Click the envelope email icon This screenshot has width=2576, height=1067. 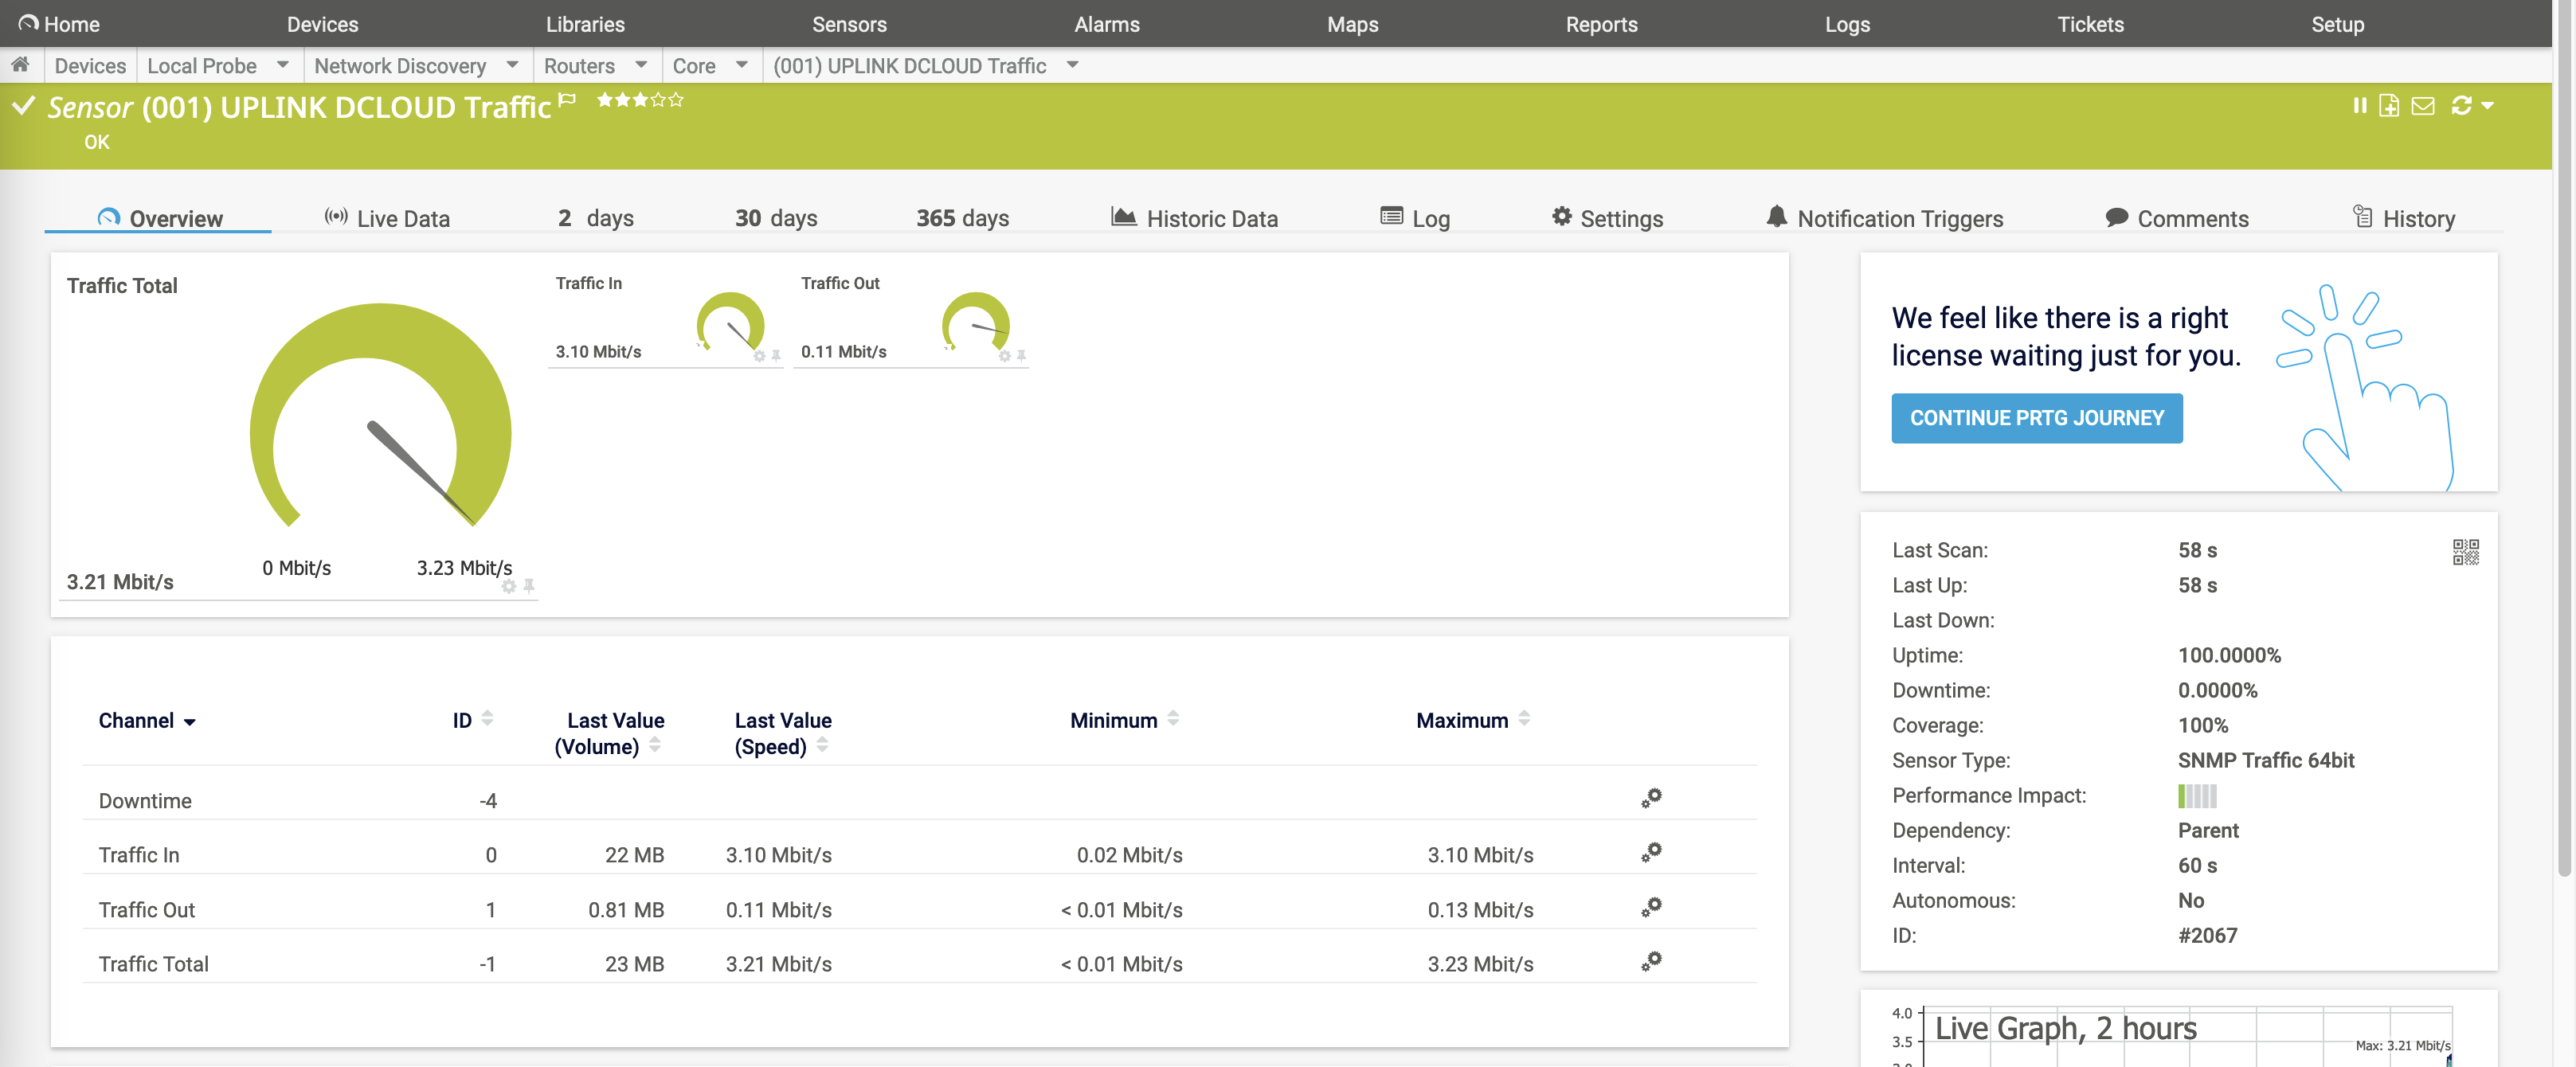pyautogui.click(x=2422, y=105)
